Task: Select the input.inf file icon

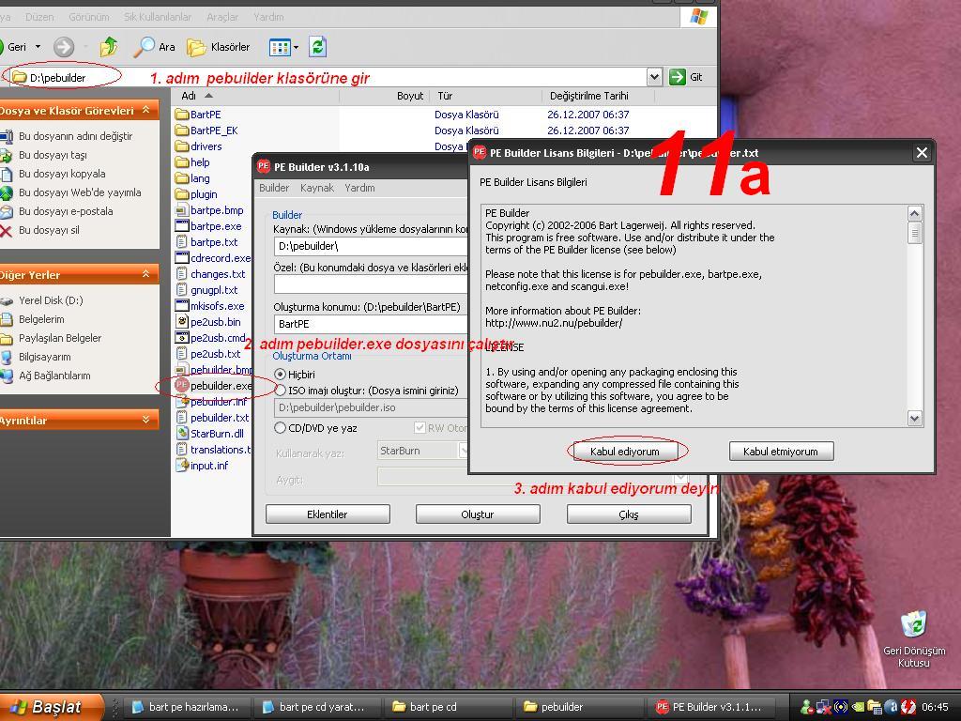Action: click(x=182, y=465)
